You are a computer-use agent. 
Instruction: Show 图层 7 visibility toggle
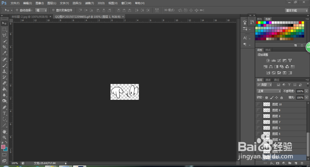[x=259, y=122]
